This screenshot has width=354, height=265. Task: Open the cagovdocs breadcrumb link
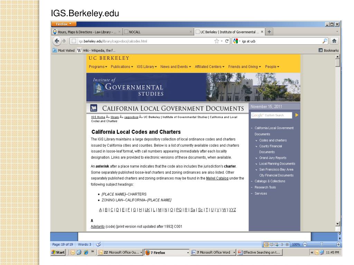(x=131, y=117)
